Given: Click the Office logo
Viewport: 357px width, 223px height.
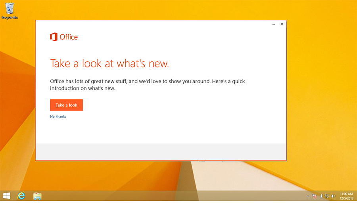Looking at the screenshot, I should (64, 37).
